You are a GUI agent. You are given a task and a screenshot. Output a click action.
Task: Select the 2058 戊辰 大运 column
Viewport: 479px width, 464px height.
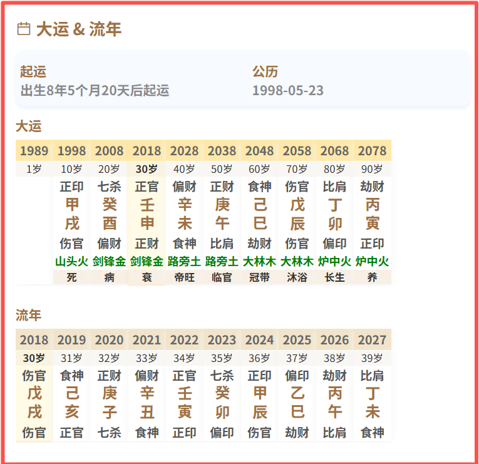click(x=297, y=214)
